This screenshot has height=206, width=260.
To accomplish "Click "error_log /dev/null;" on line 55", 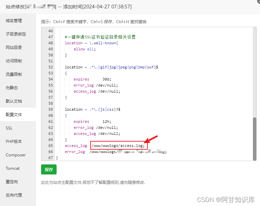I will coord(96,85).
